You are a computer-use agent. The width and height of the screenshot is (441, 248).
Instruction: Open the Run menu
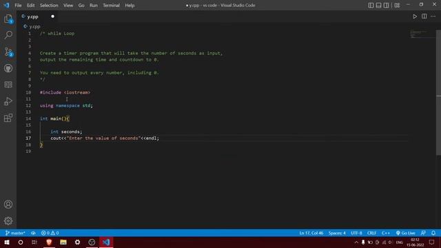[x=94, y=6]
